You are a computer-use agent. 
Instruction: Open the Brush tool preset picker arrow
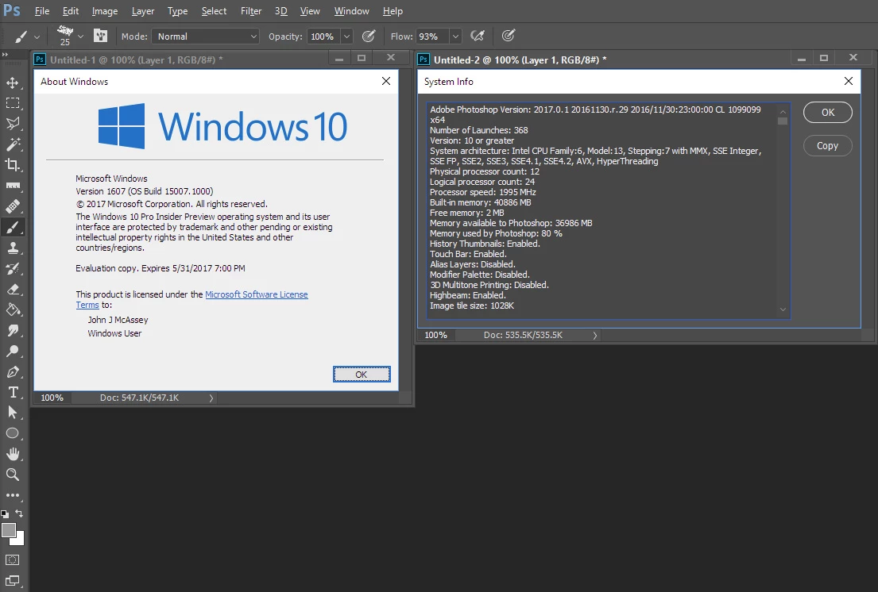pyautogui.click(x=37, y=37)
